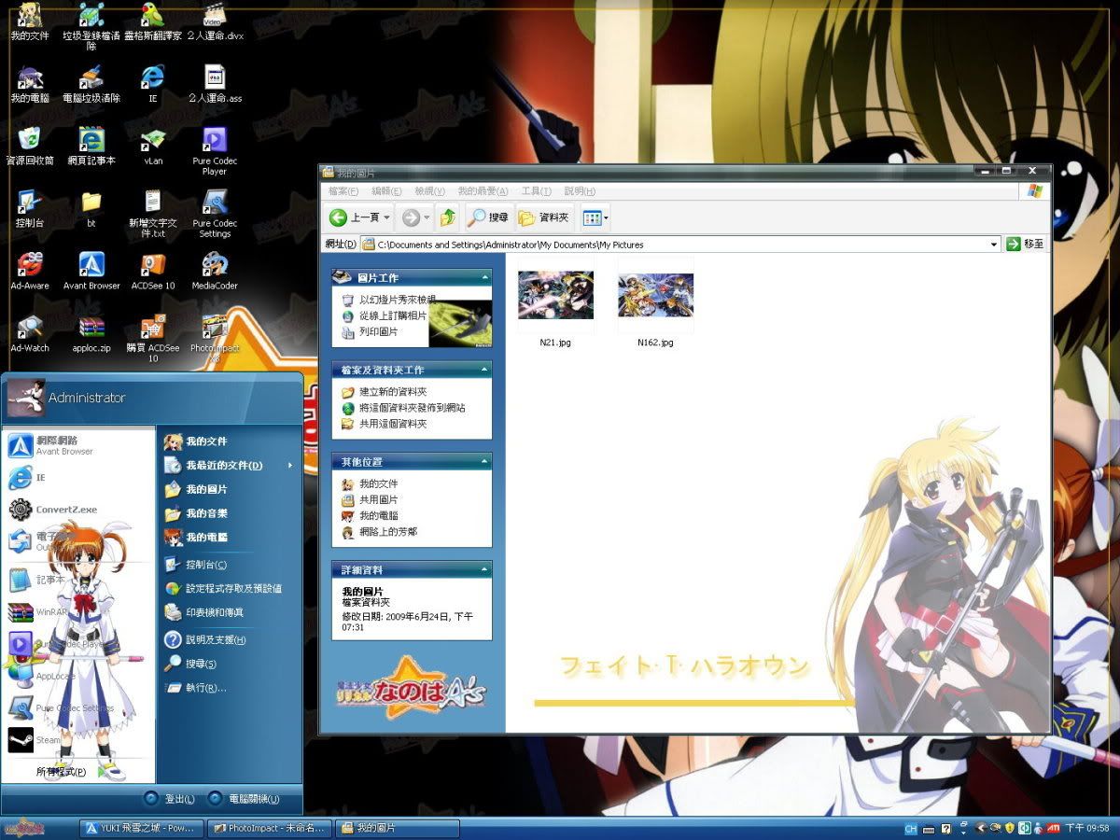Screen dimensions: 1120x840
Task: Open the 電腦垃圾清除 desktop icon
Action: [x=91, y=84]
